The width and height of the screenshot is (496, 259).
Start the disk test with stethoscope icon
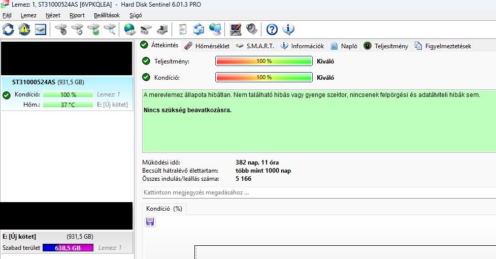(x=61, y=29)
